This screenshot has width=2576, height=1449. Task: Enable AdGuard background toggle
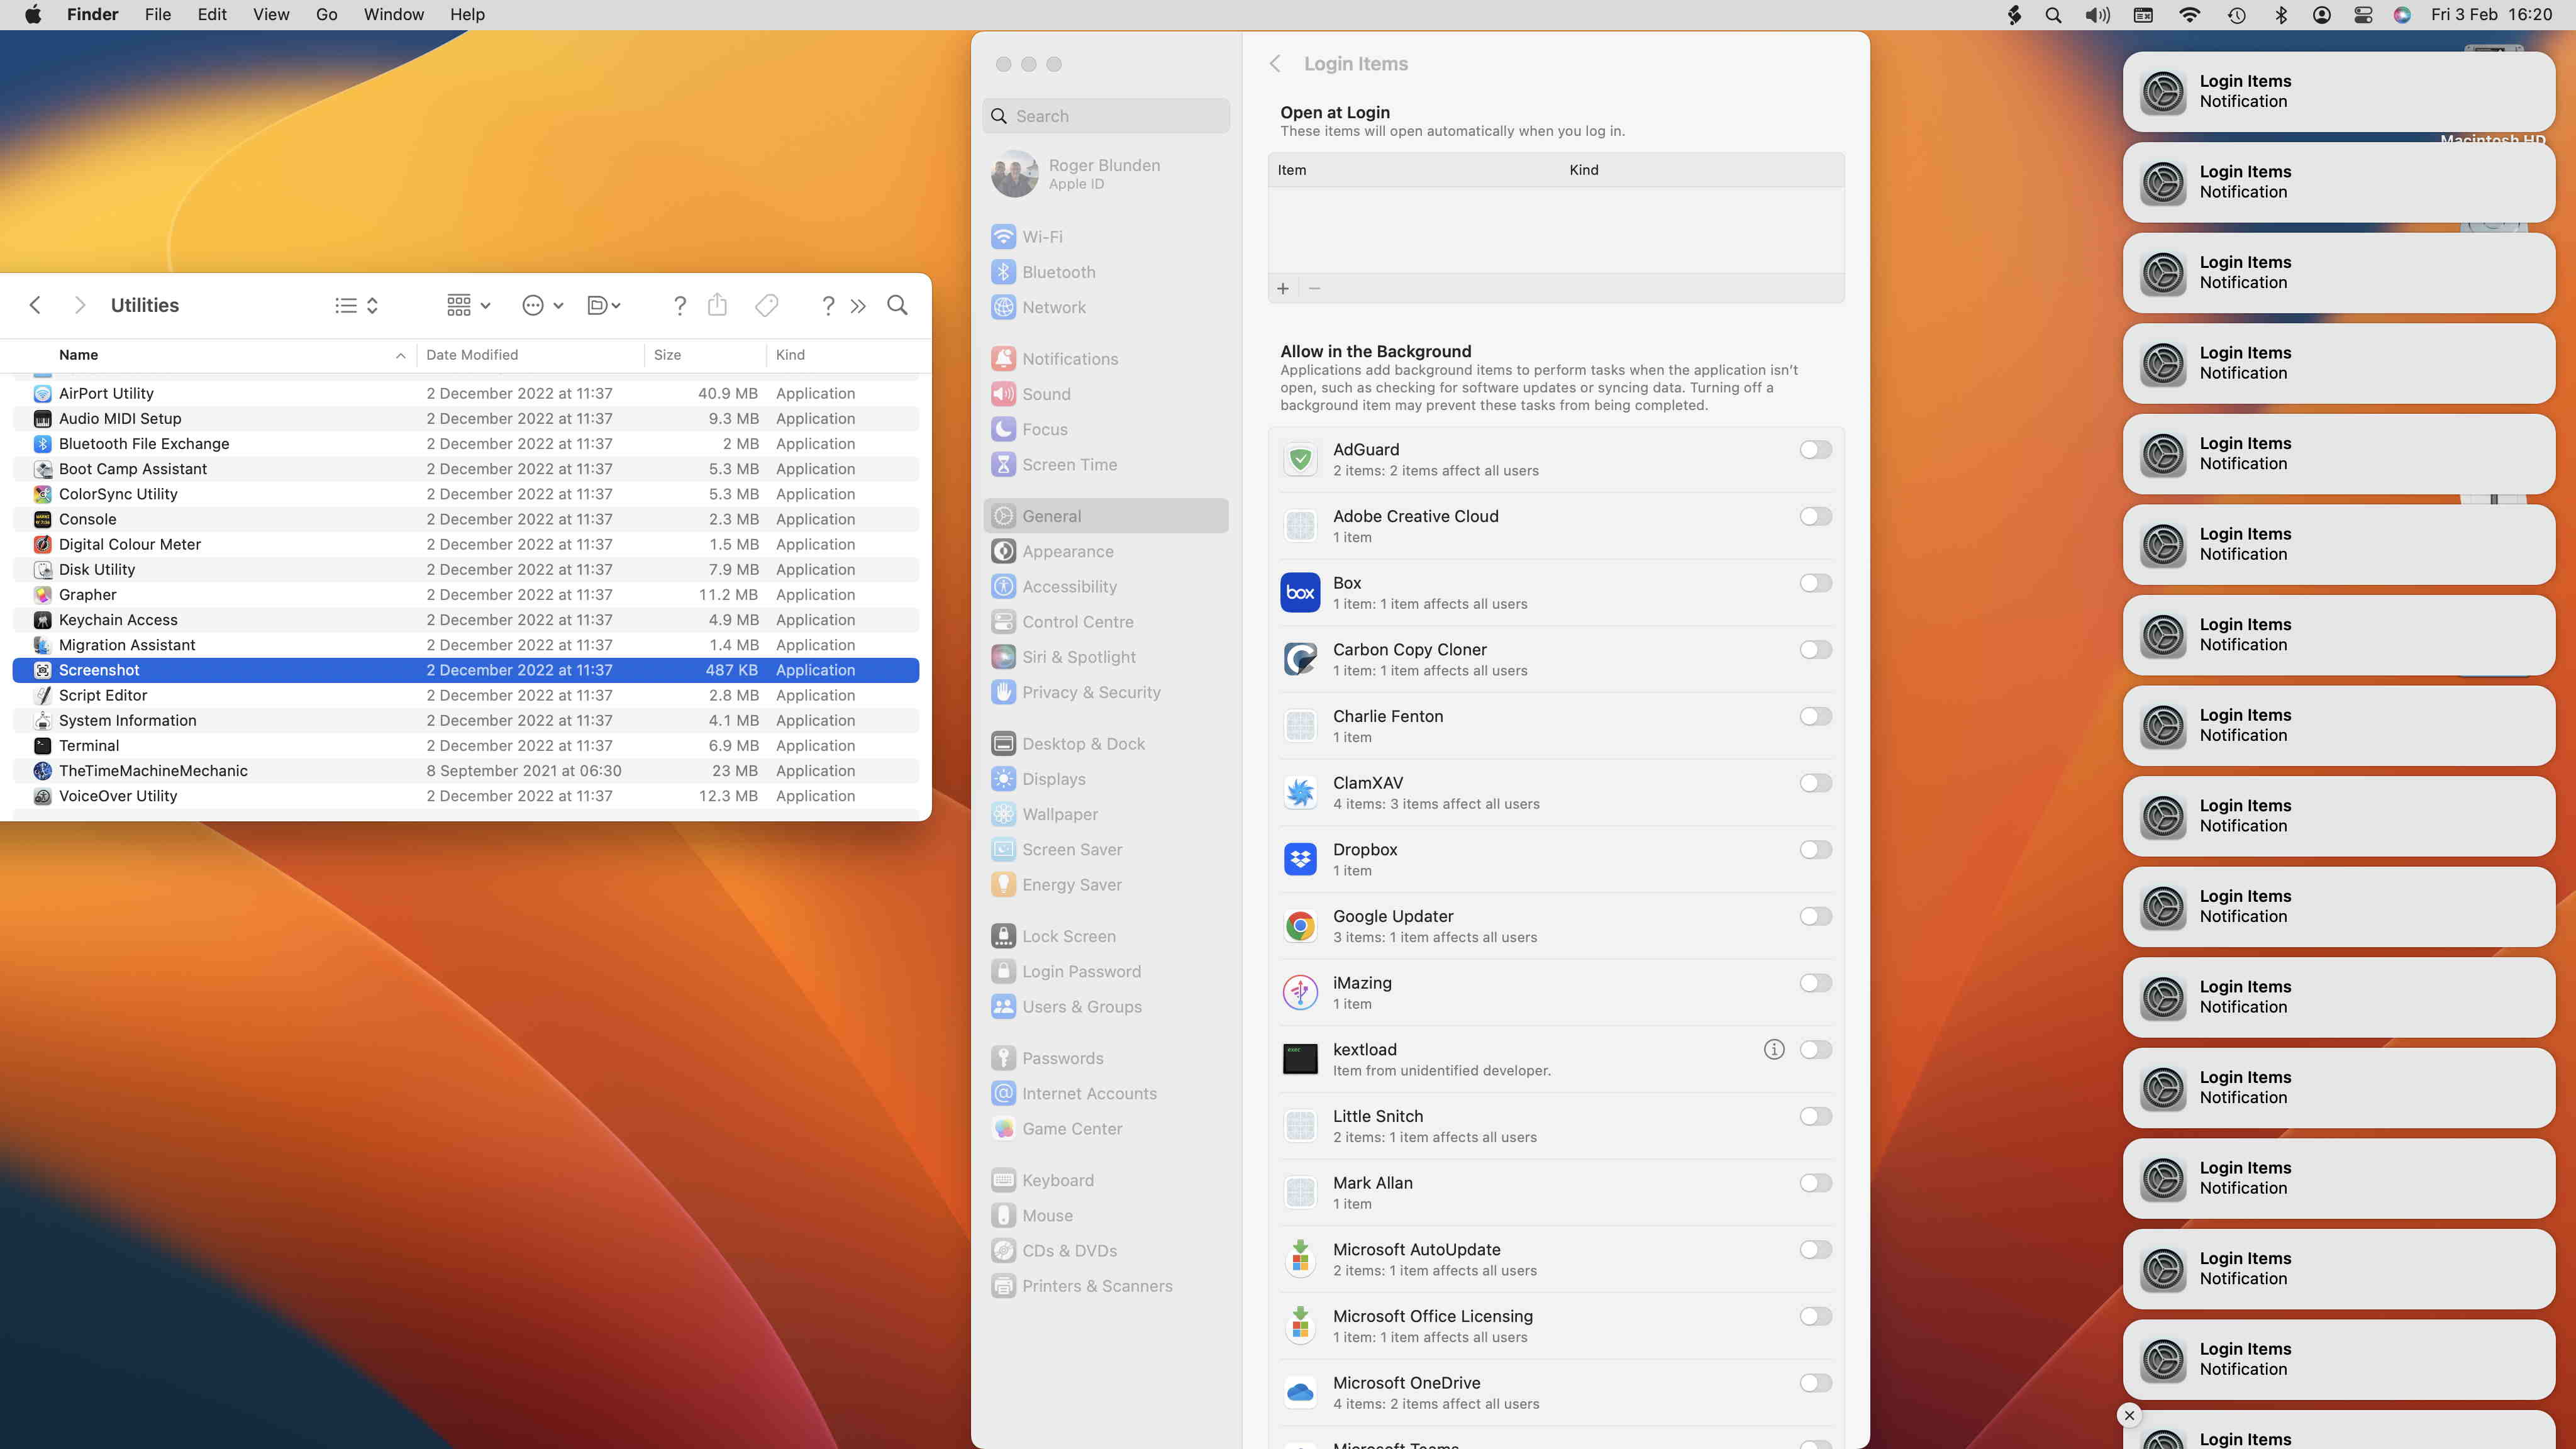[1815, 450]
